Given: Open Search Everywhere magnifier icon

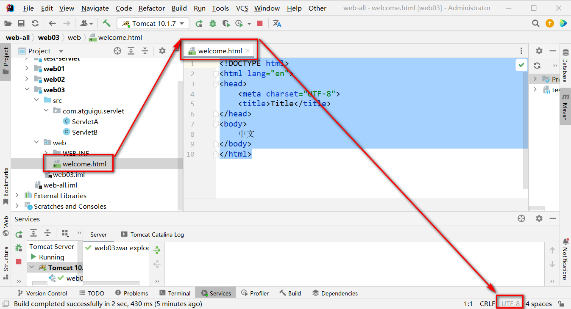Looking at the screenshot, I should [536, 24].
